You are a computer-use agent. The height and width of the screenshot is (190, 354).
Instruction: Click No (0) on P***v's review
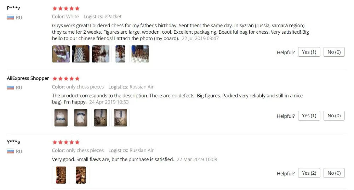pyautogui.click(x=334, y=52)
